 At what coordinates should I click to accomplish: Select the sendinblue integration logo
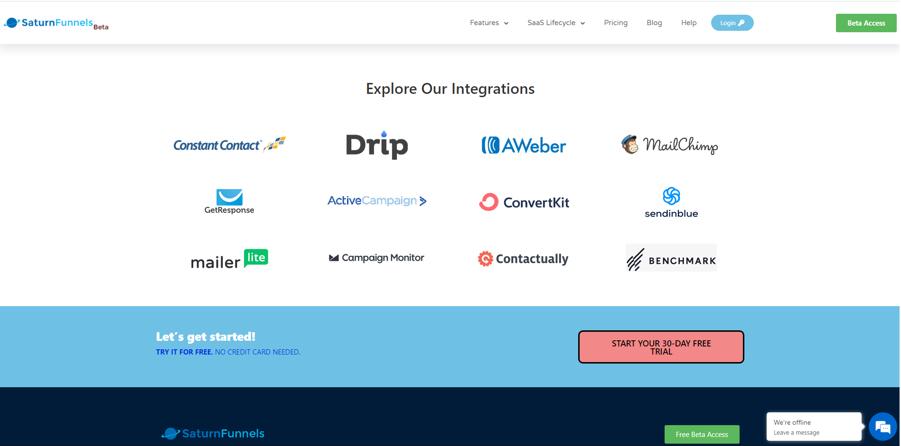[x=671, y=202]
